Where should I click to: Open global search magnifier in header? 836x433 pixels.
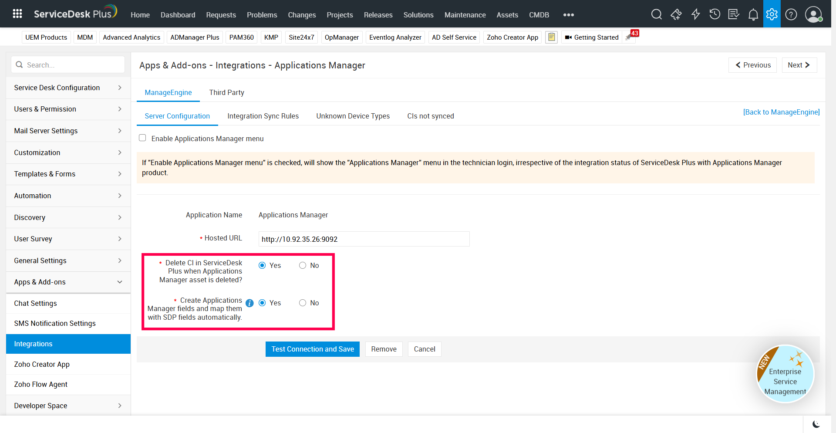656,14
